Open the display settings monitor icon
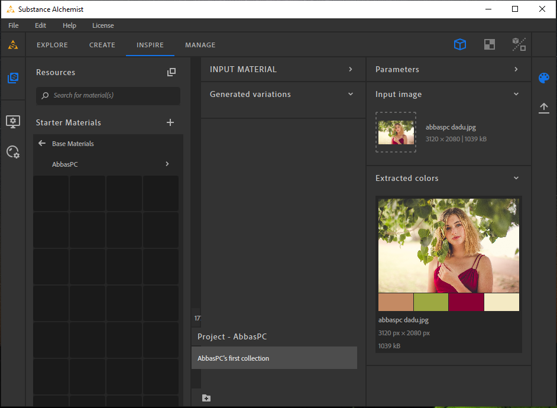The image size is (557, 408). (x=13, y=122)
